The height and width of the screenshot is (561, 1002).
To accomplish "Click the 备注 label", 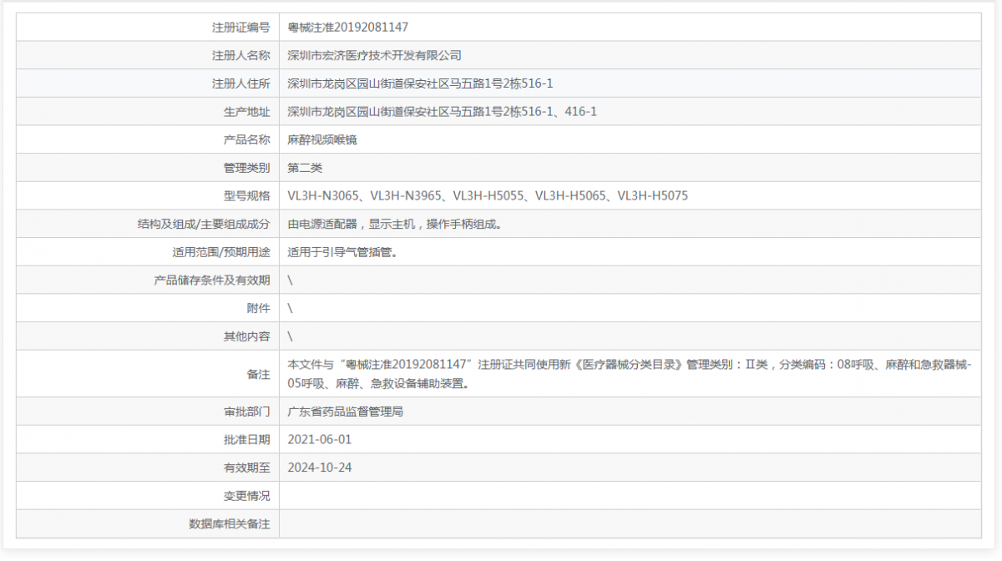I will [x=259, y=374].
